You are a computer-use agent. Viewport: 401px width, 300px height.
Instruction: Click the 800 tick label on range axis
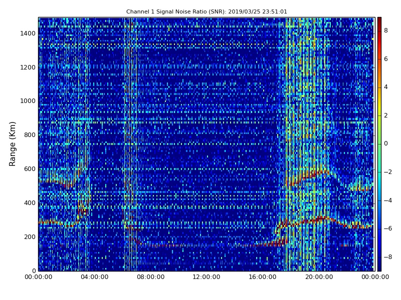point(30,135)
